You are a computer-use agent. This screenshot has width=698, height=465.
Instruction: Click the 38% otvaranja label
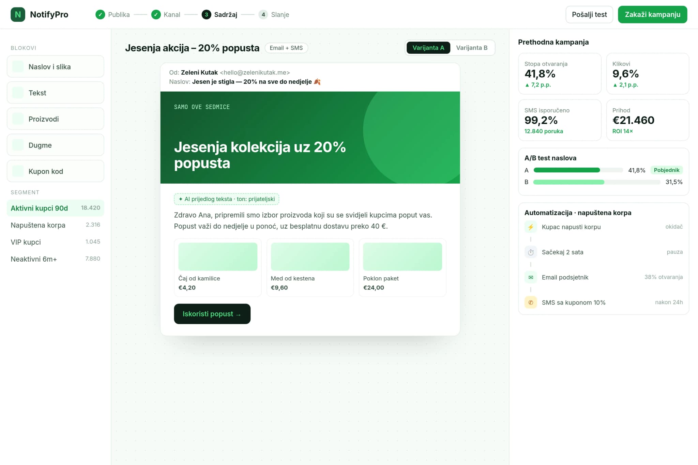[x=663, y=277]
